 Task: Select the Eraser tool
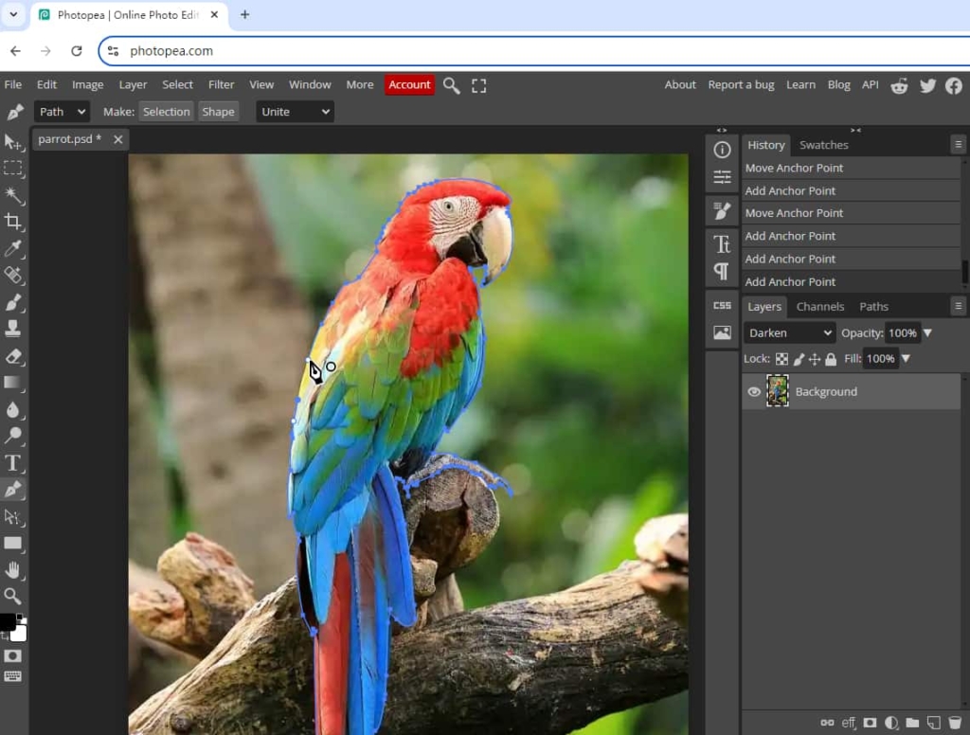pyautogui.click(x=13, y=354)
